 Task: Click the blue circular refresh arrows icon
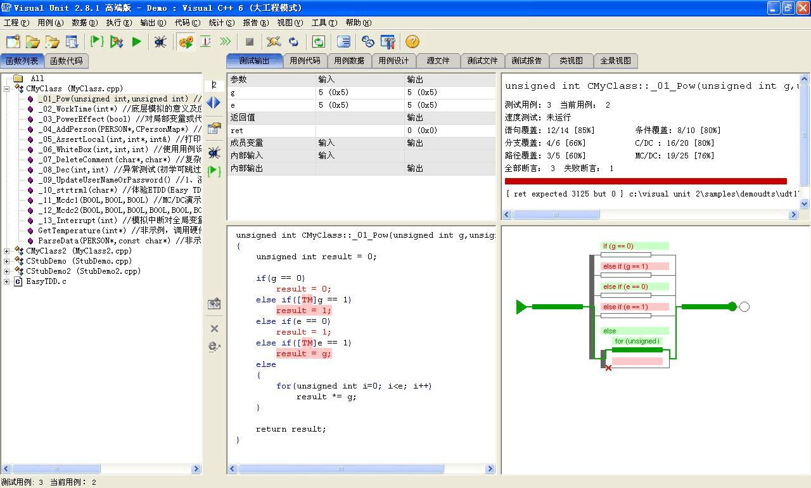point(293,42)
